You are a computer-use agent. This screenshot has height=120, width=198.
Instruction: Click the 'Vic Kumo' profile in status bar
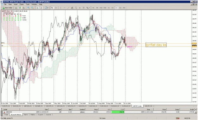102,118
